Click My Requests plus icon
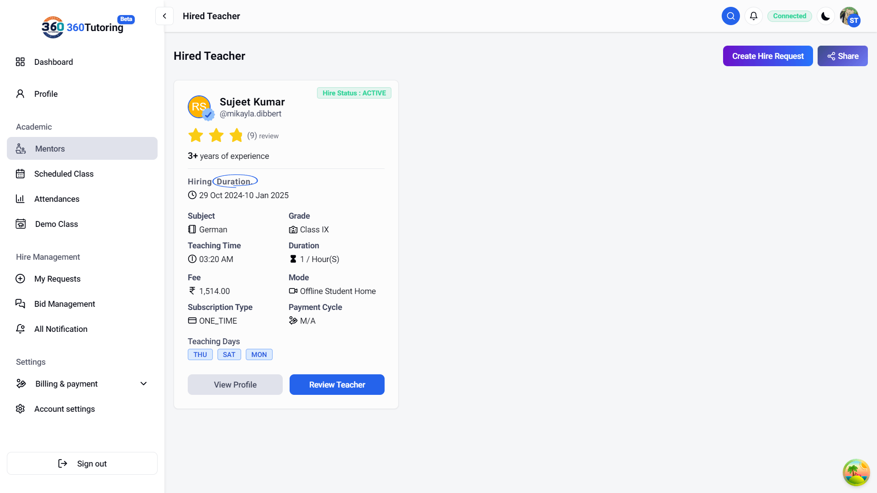 tap(20, 278)
